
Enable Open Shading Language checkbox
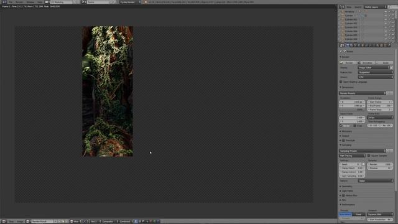point(341,82)
